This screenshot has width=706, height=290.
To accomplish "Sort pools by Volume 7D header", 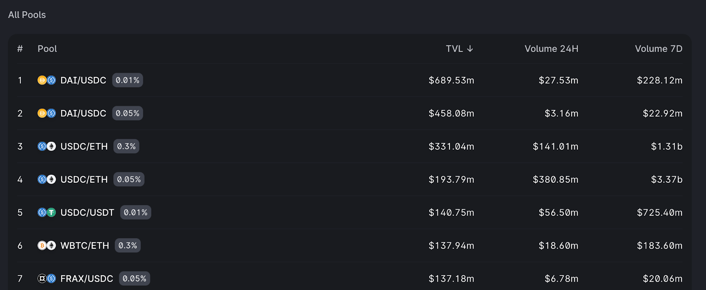I will 659,49.
